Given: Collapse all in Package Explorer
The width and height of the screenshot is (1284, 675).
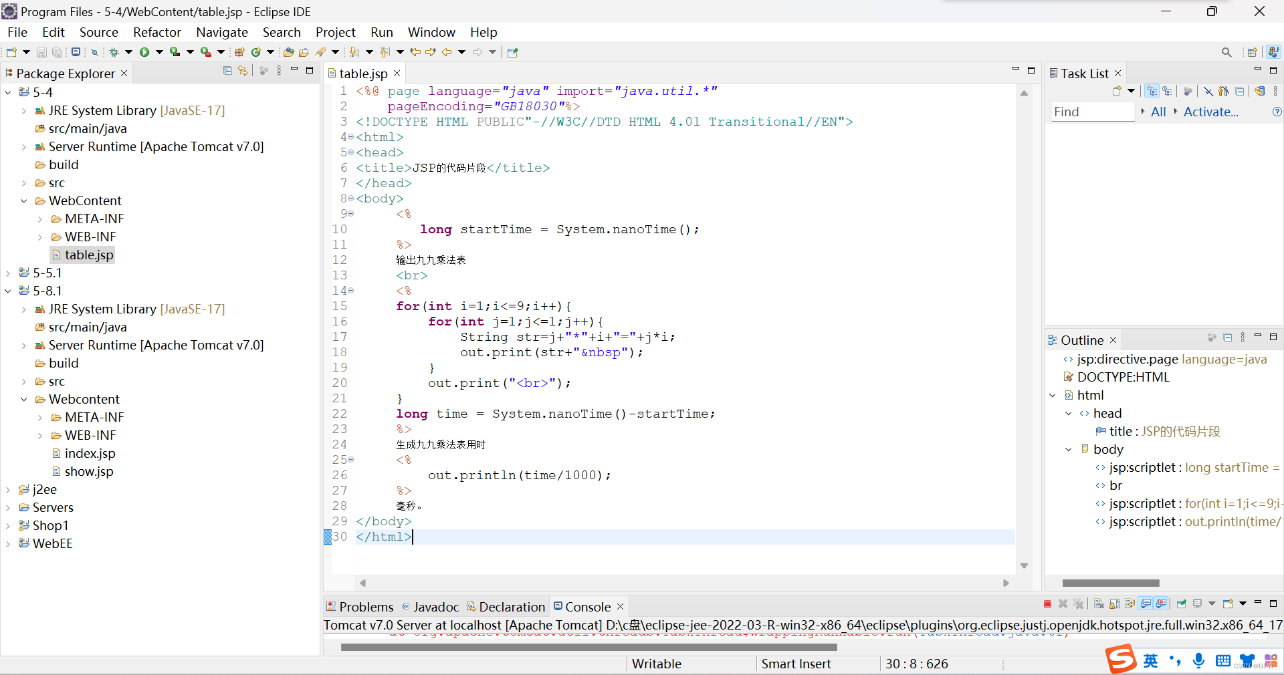Looking at the screenshot, I should coord(227,70).
